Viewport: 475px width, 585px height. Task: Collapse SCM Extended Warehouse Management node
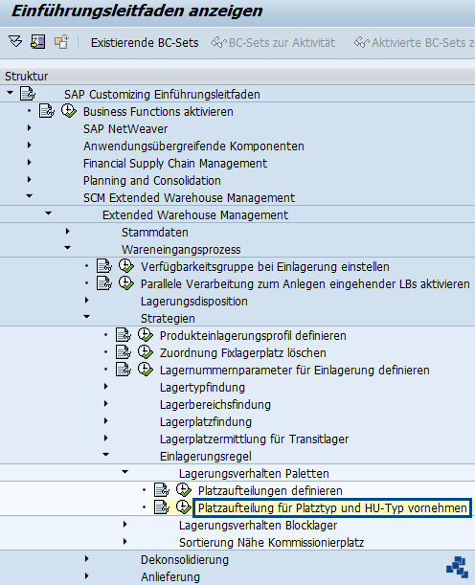tap(29, 196)
